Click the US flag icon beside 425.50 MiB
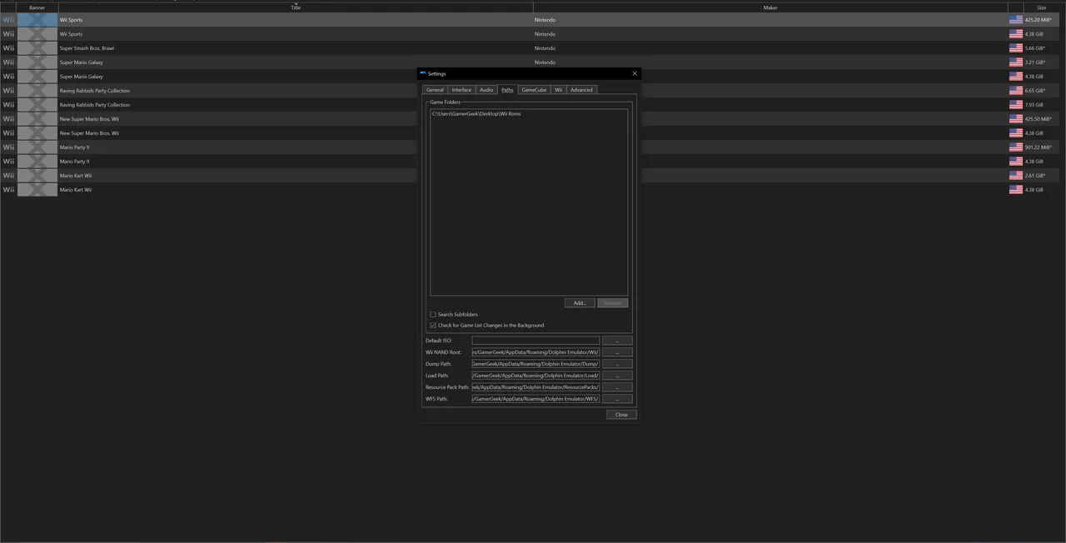 click(1015, 119)
